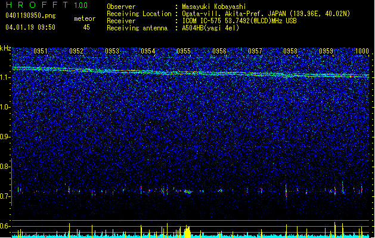Click the HROFFT title text
Screen dimensions: 375x238
[37, 5]
